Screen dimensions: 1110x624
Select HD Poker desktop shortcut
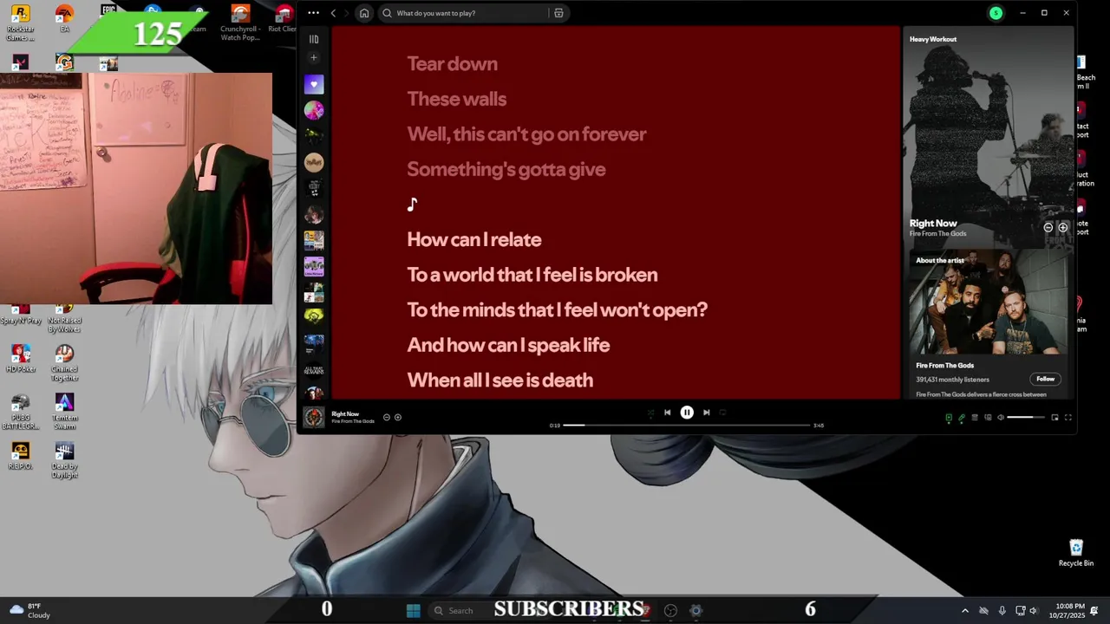pos(20,359)
